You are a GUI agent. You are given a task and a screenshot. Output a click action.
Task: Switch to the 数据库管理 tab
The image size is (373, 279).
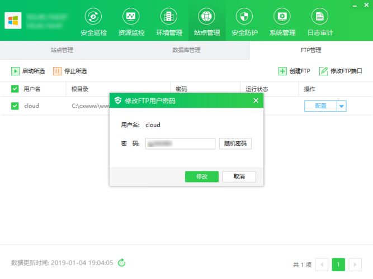coord(187,50)
